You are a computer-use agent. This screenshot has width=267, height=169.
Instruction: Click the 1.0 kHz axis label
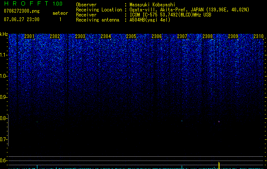[x=4, y=76]
